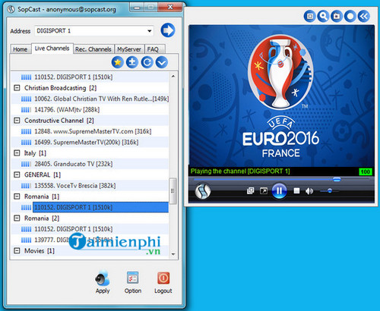The width and height of the screenshot is (380, 311).
Task: Open the Option settings icon
Action: click(133, 278)
